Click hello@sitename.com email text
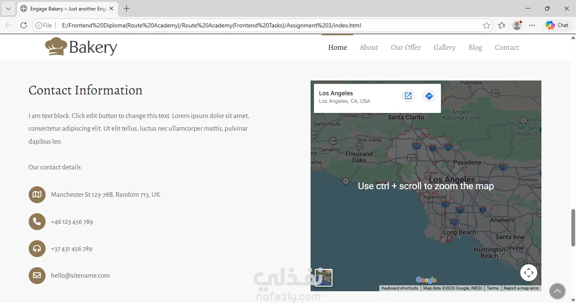The height and width of the screenshot is (303, 576). [x=80, y=276]
